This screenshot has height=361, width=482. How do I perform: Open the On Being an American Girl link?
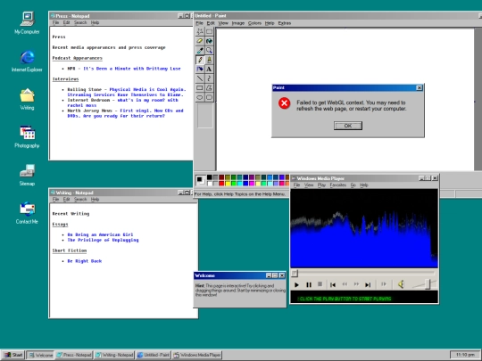coord(100,234)
